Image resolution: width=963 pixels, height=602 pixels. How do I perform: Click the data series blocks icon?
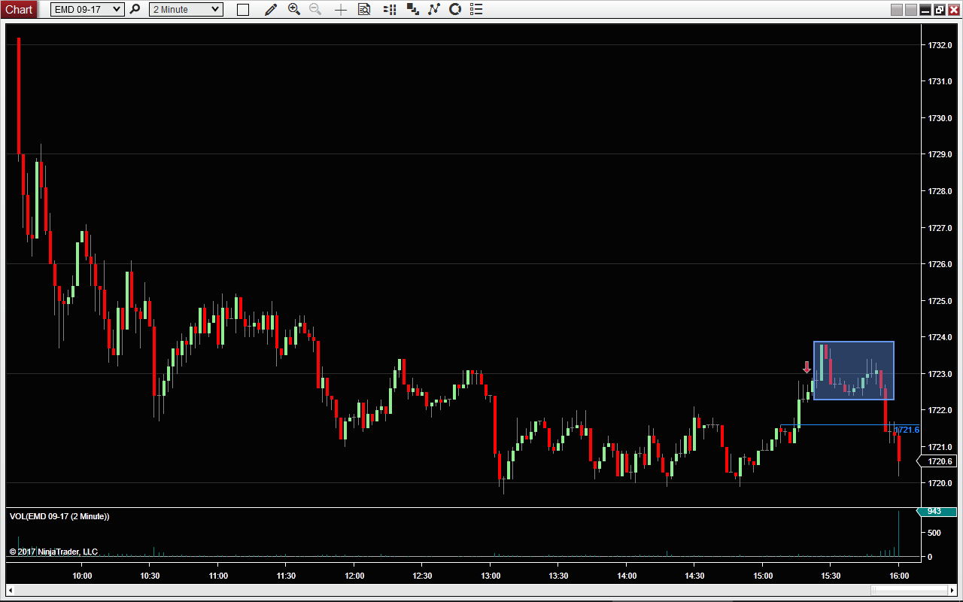[x=412, y=10]
